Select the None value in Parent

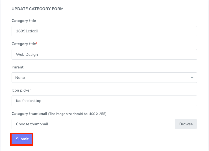tap(20, 78)
